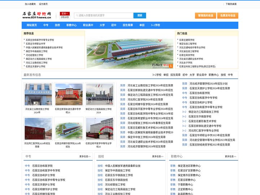Click 更多信息>> in 职教中心 section
The height and width of the screenshot is (195, 260).
point(230,156)
